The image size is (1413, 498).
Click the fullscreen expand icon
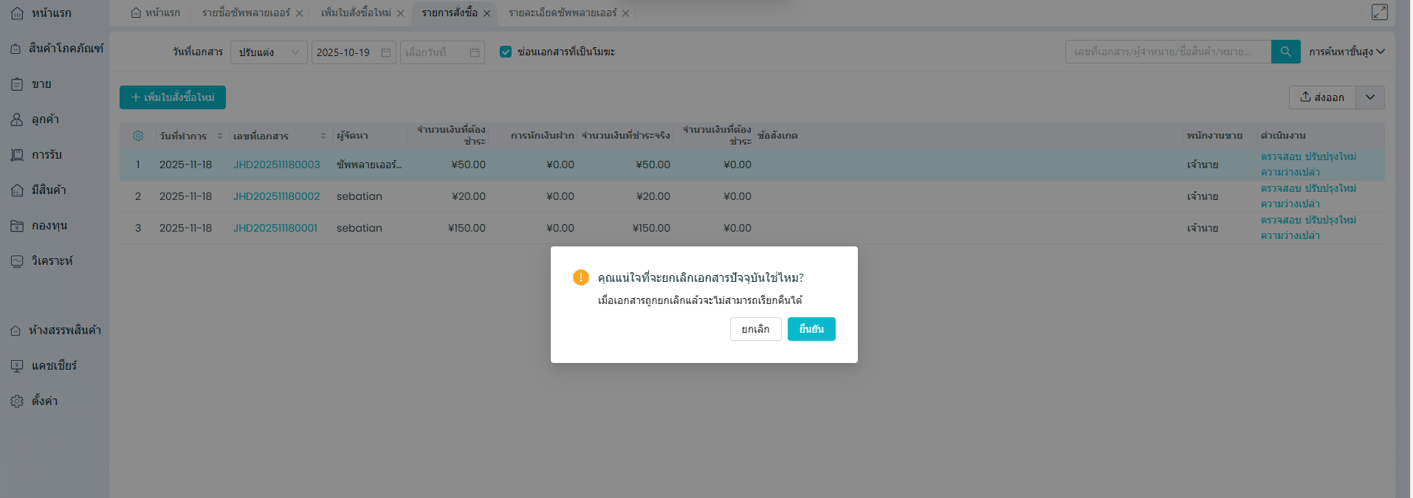1379,12
